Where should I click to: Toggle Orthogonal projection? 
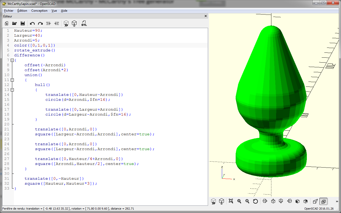(x=323, y=201)
